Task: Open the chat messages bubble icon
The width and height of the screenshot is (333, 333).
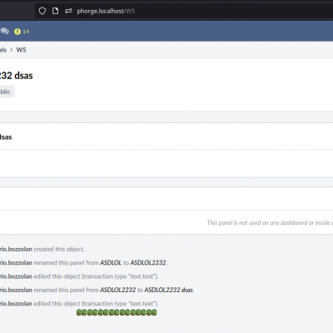Action: tap(4, 32)
